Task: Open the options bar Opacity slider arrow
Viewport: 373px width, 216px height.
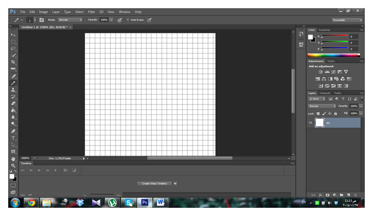Action: pyautogui.click(x=111, y=20)
